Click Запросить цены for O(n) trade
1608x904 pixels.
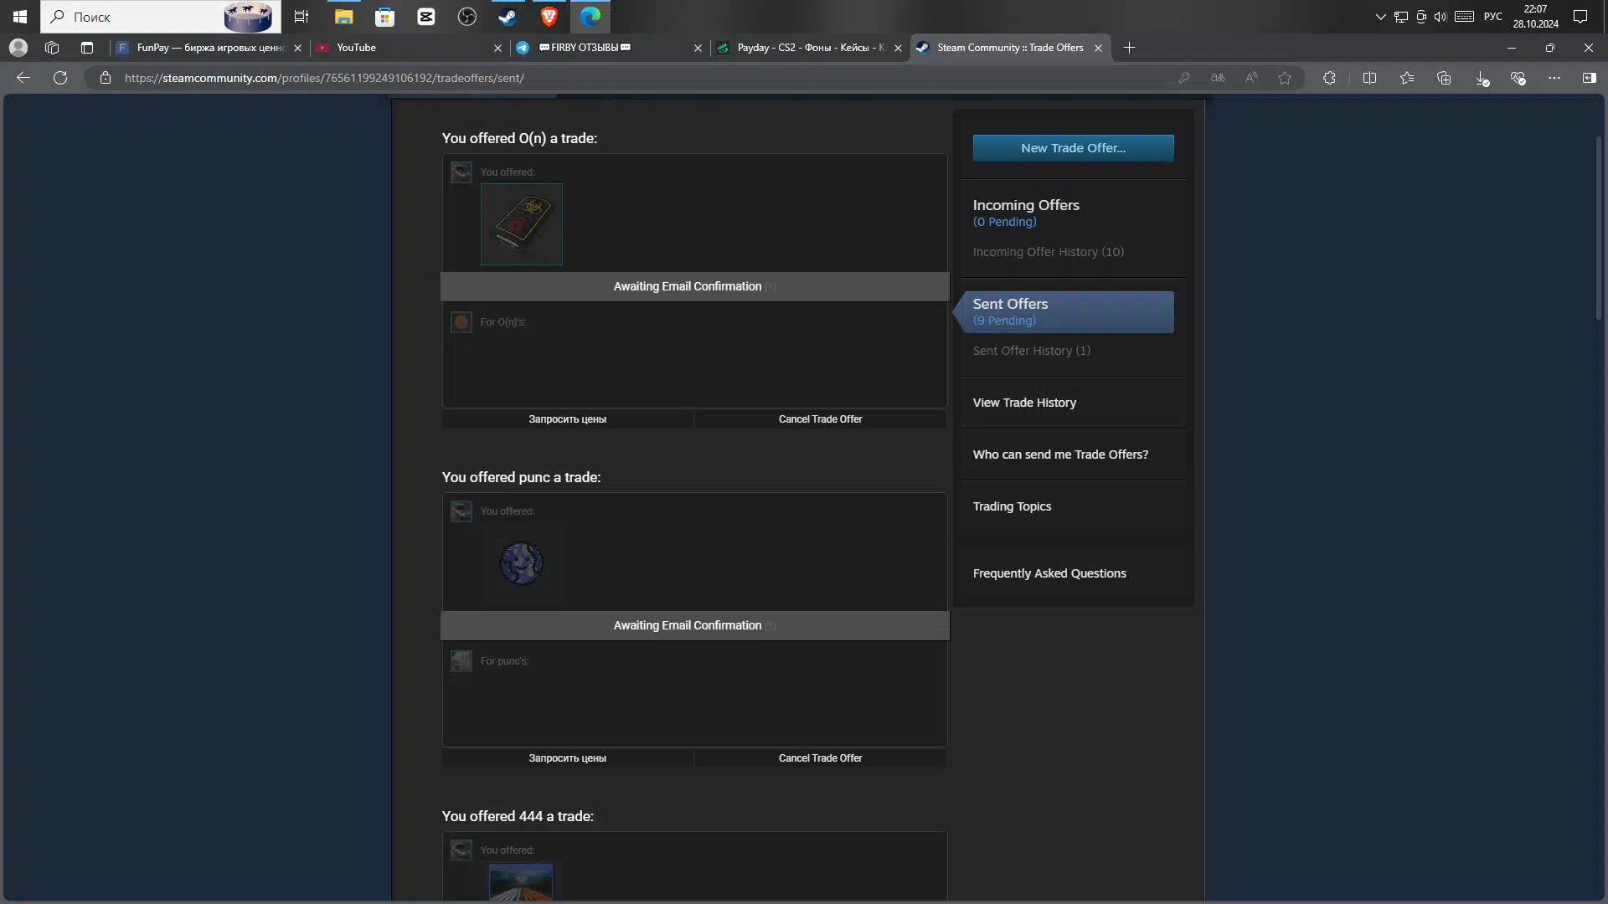pos(567,419)
